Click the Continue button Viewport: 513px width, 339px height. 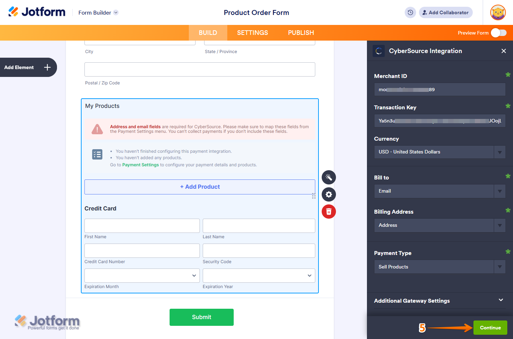tap(490, 327)
